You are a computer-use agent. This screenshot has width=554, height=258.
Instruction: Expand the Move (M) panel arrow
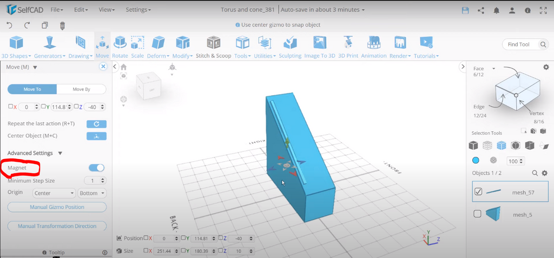click(35, 67)
